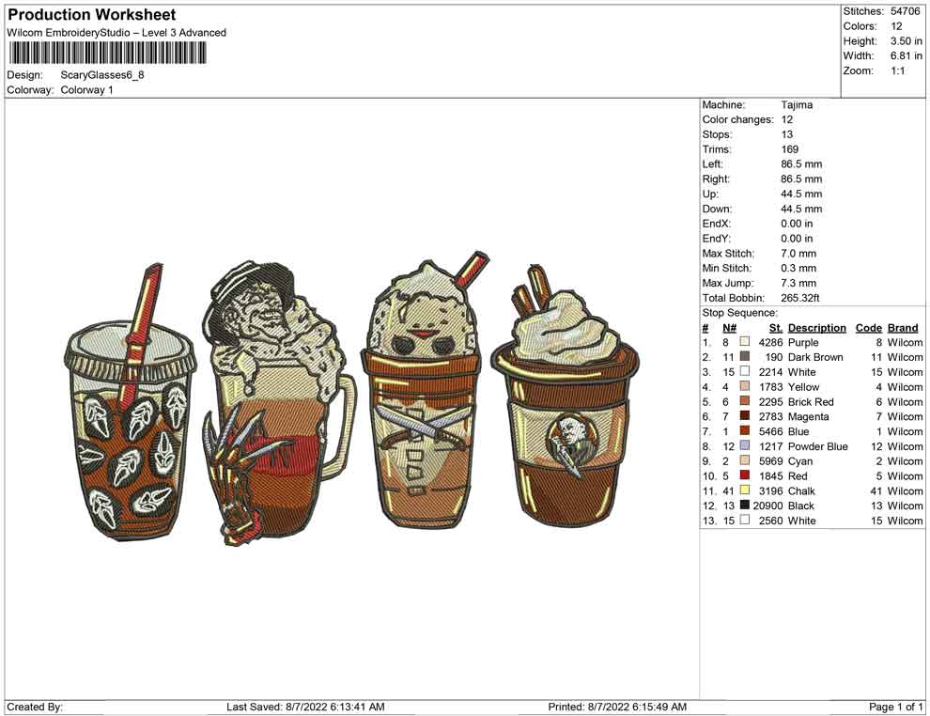The height and width of the screenshot is (716, 930).
Task: Click the Page 1 of 1 label
Action: click(x=895, y=707)
